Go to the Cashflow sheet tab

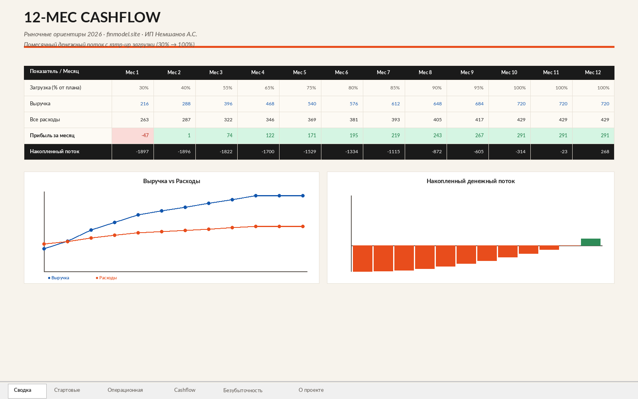tap(185, 390)
